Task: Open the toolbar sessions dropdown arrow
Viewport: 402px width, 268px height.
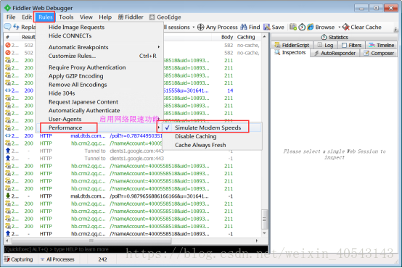Action: click(x=194, y=27)
